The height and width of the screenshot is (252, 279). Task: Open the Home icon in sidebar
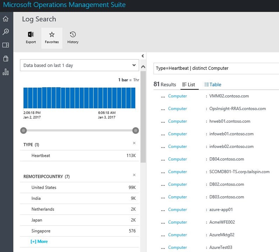(x=6, y=19)
